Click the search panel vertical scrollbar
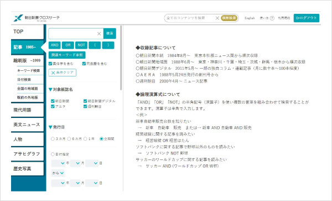 coord(121,58)
